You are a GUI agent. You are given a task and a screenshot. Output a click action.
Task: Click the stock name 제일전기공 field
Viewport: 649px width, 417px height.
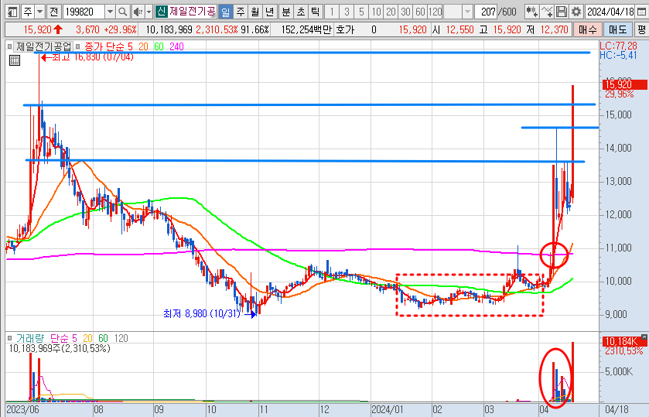coord(192,12)
